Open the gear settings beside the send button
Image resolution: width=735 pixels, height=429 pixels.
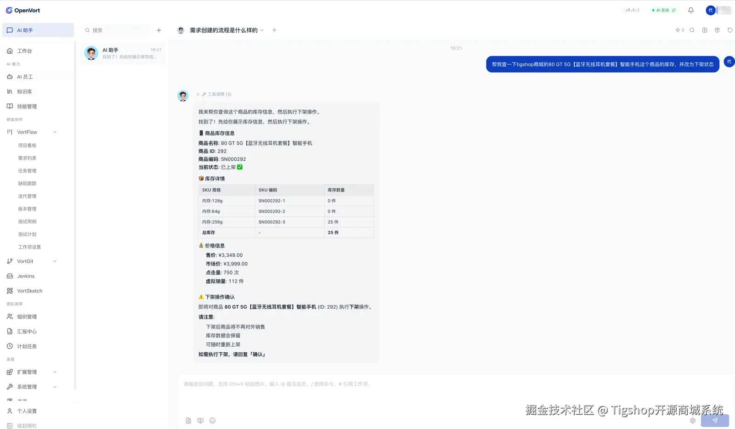point(693,421)
